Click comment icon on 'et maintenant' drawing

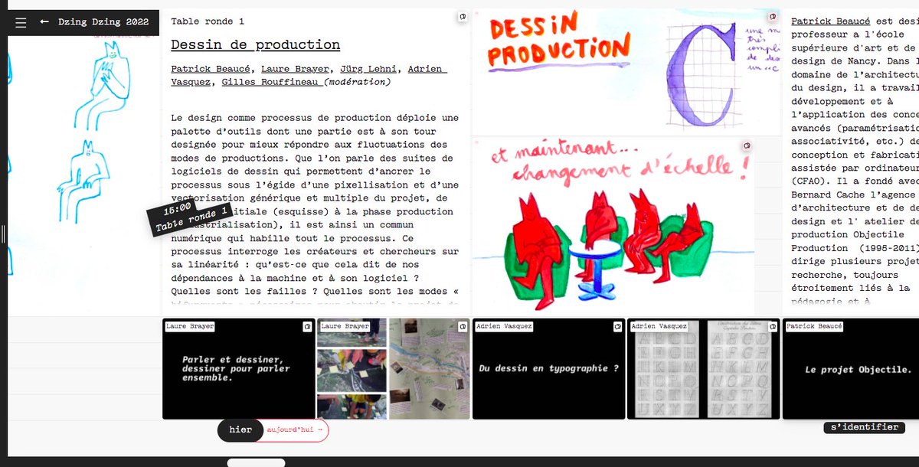point(747,145)
